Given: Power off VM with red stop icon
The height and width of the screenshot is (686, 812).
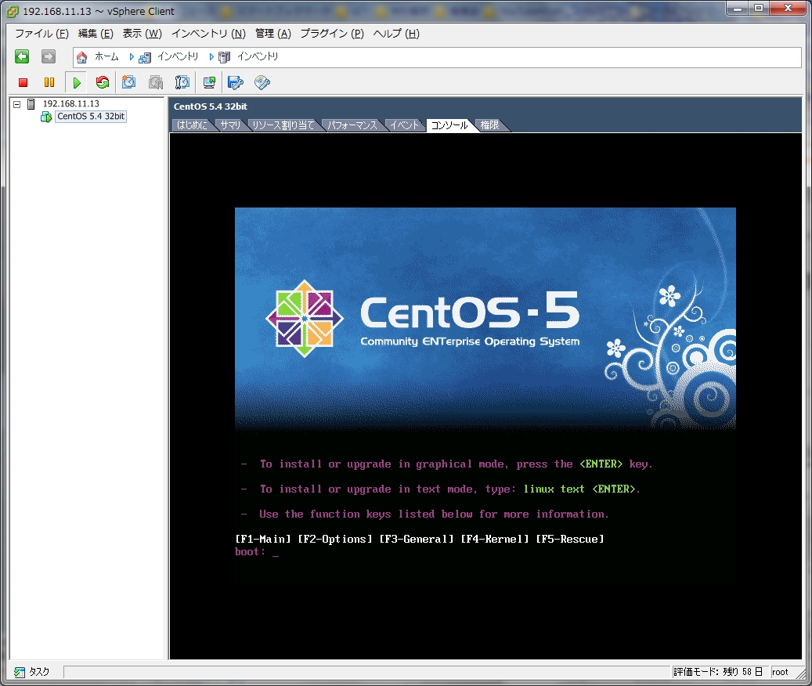Looking at the screenshot, I should tap(23, 82).
